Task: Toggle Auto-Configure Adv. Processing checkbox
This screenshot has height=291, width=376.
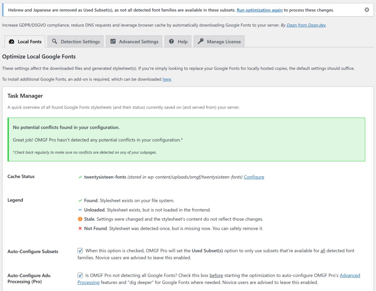Action: [x=80, y=275]
